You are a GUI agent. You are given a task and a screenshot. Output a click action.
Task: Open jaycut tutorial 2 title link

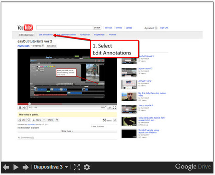[145, 68]
